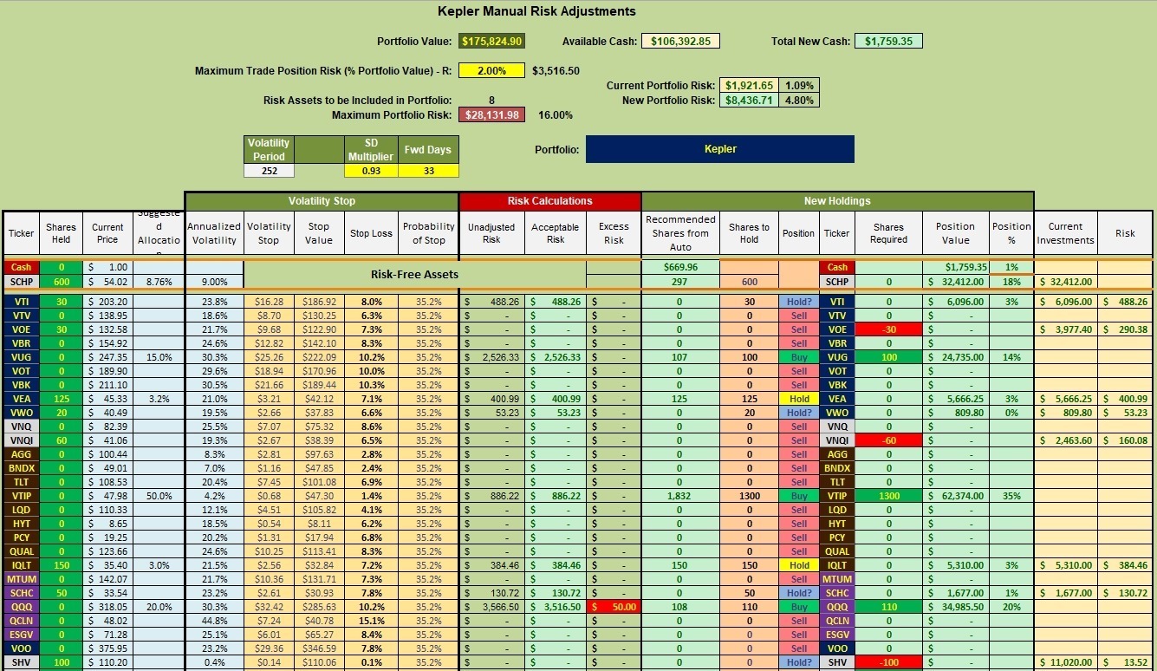Click the 16.00% maximum portfolio risk percentage
This screenshot has width=1157, height=671.
click(555, 114)
